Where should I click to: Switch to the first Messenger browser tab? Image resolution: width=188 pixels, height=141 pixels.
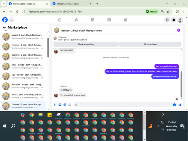tap(28, 4)
